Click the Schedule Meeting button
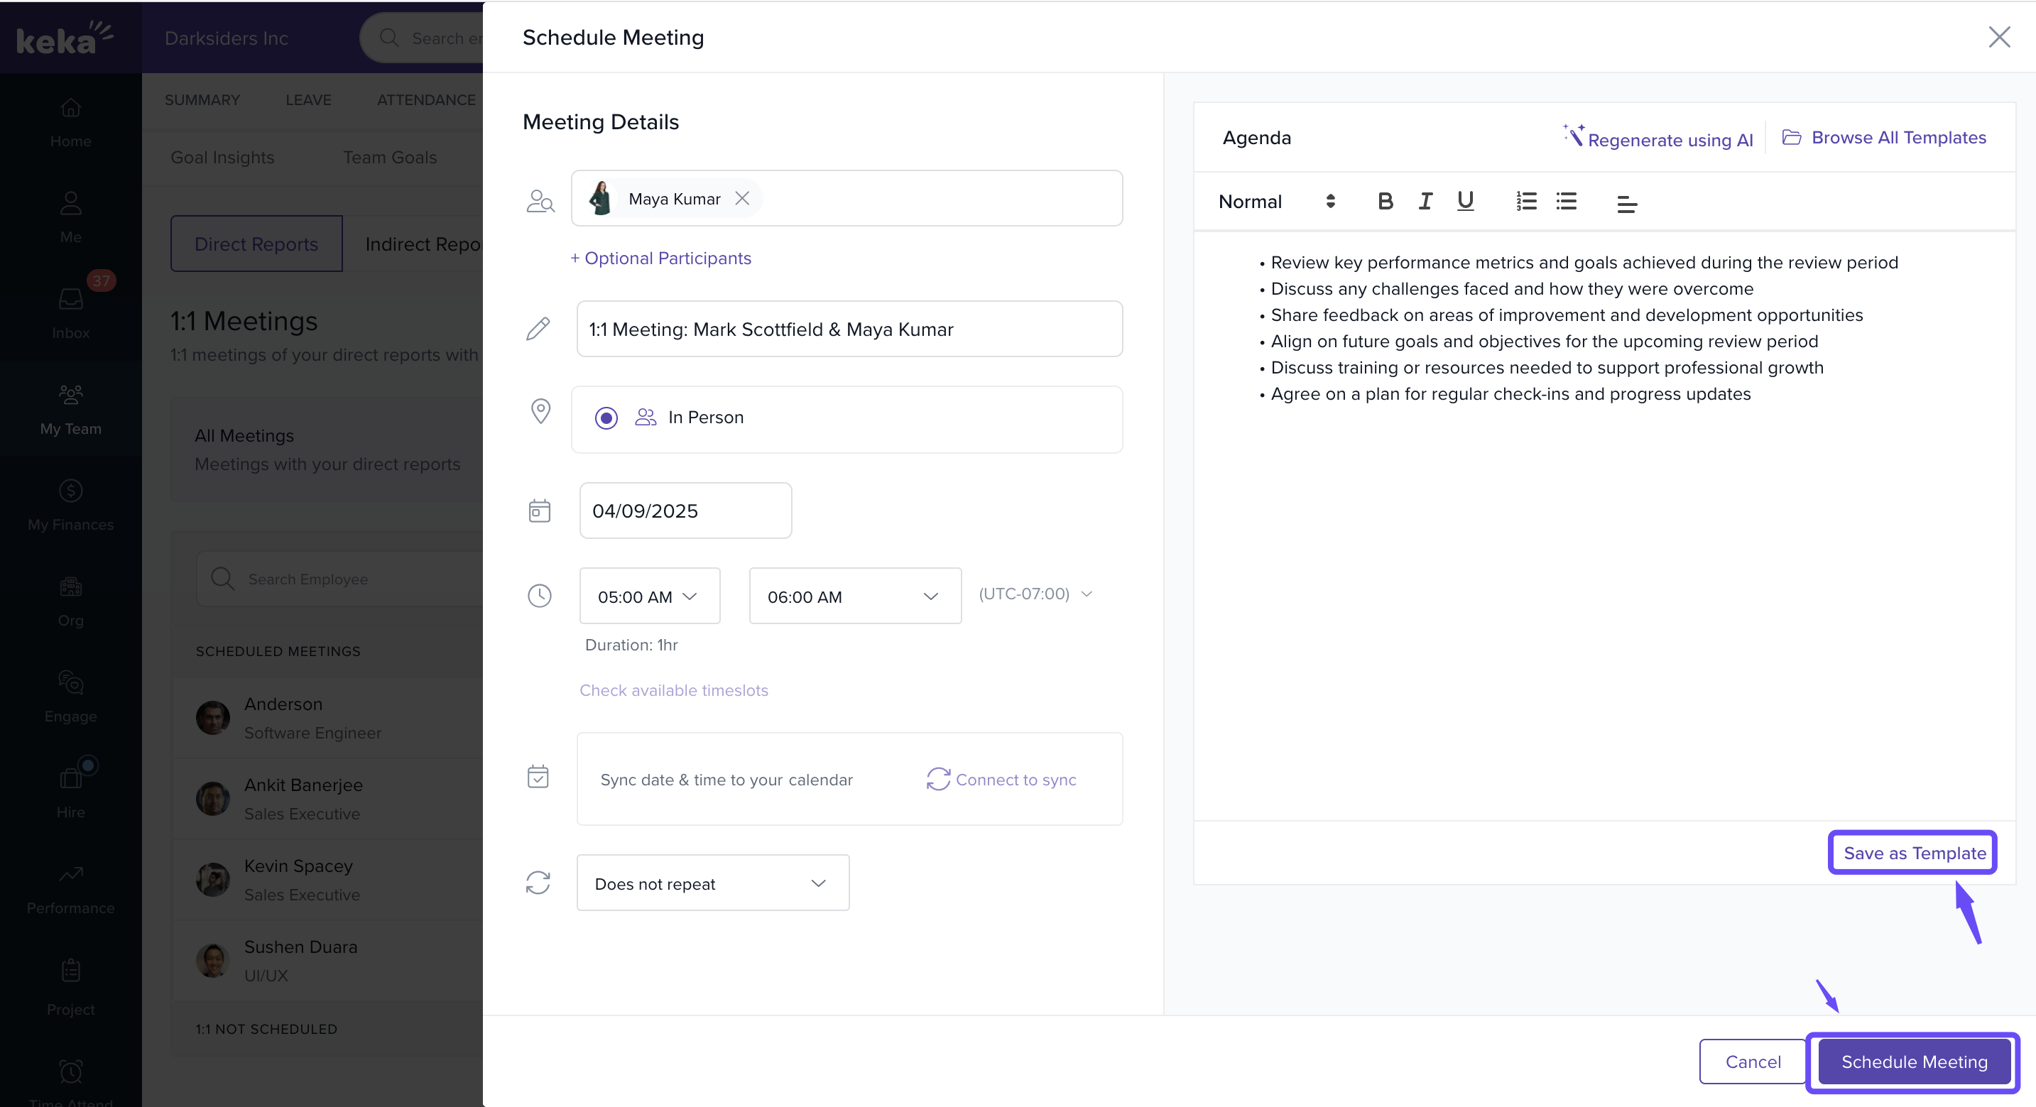This screenshot has width=2036, height=1107. click(x=1913, y=1061)
